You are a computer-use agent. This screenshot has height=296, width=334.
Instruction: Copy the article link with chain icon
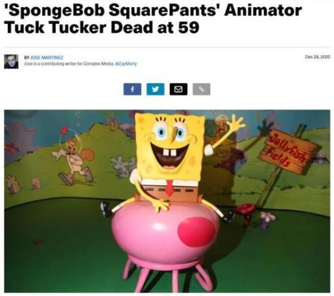pos(202,89)
